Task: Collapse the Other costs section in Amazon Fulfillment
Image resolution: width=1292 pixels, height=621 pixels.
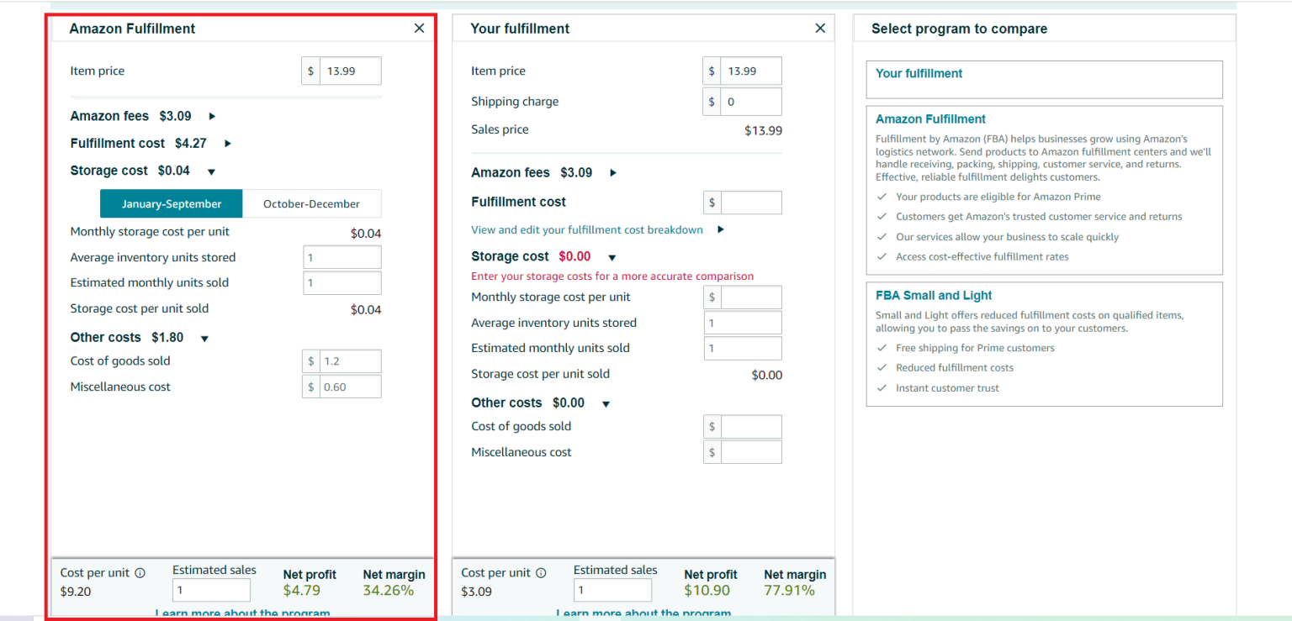Action: click(x=204, y=337)
